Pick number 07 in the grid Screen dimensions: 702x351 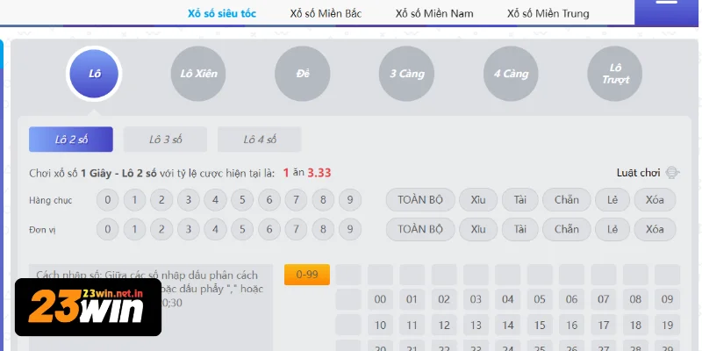click(604, 299)
